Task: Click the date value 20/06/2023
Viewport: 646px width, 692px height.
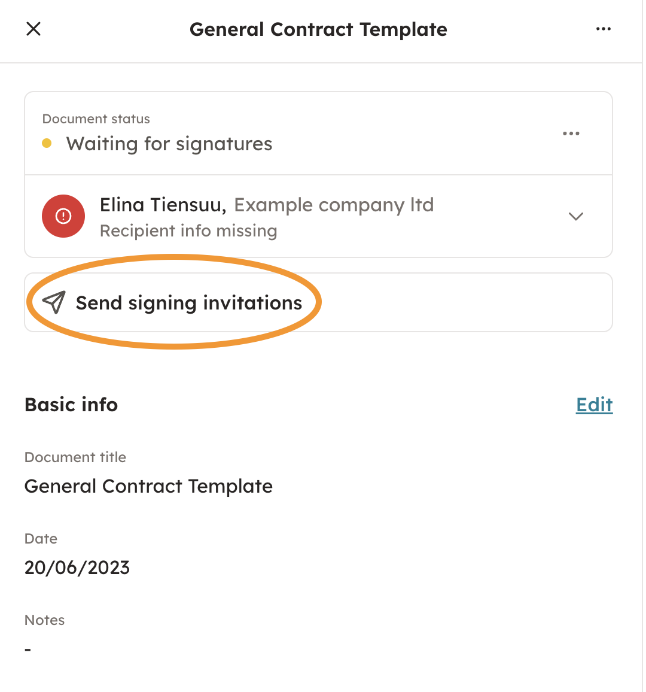Action: pyautogui.click(x=77, y=567)
